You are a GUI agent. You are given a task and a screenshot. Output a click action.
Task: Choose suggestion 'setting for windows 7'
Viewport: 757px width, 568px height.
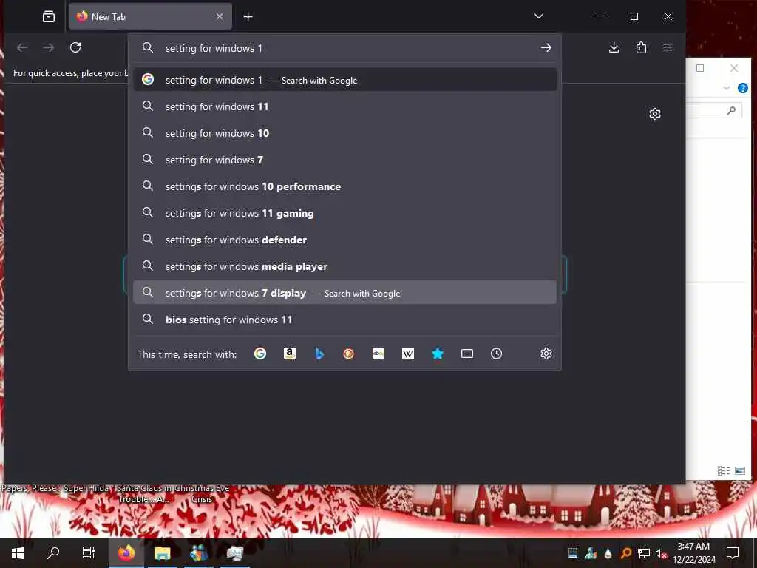tap(344, 160)
